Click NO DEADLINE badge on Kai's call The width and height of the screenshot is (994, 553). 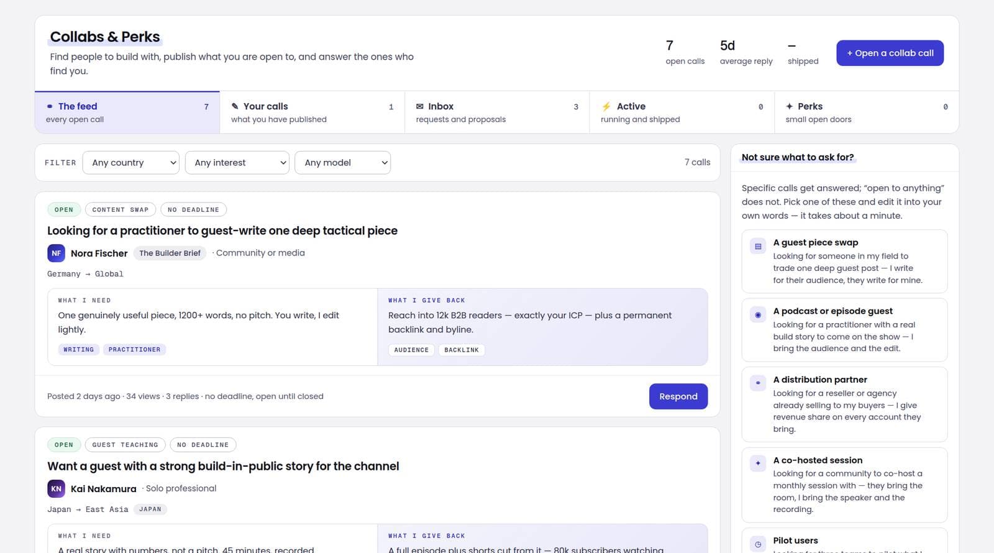point(203,445)
